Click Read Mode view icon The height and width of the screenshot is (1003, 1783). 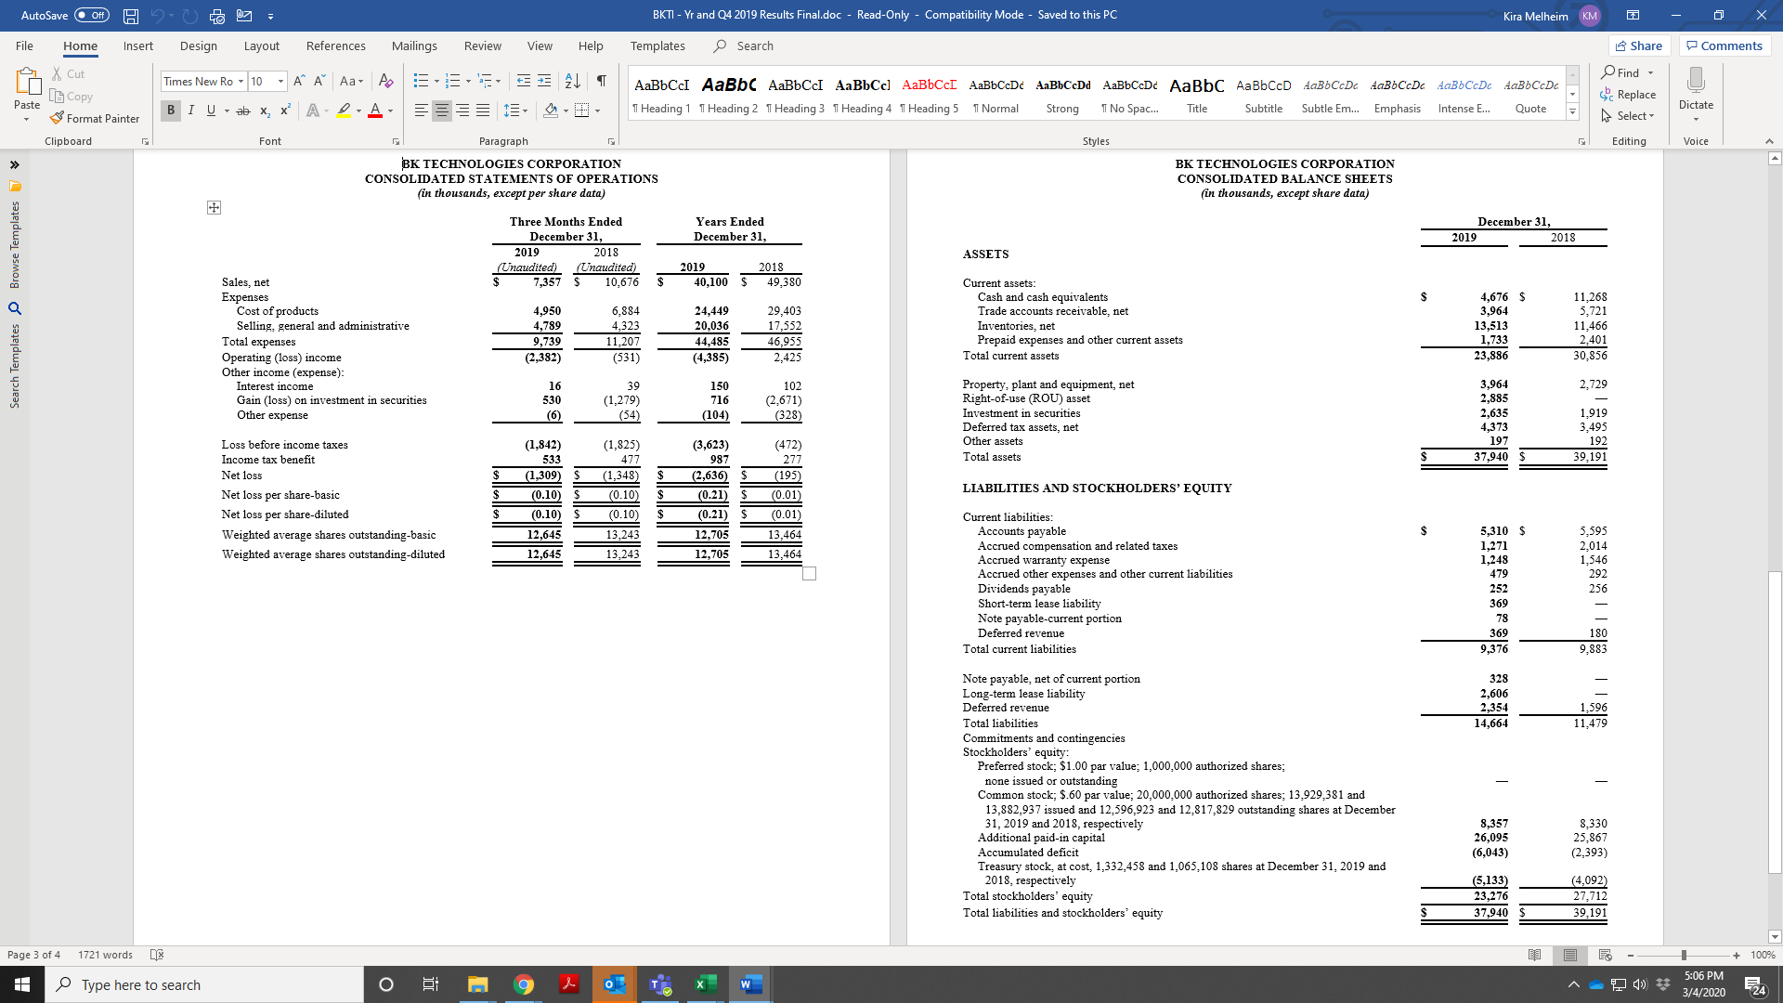pyautogui.click(x=1534, y=955)
